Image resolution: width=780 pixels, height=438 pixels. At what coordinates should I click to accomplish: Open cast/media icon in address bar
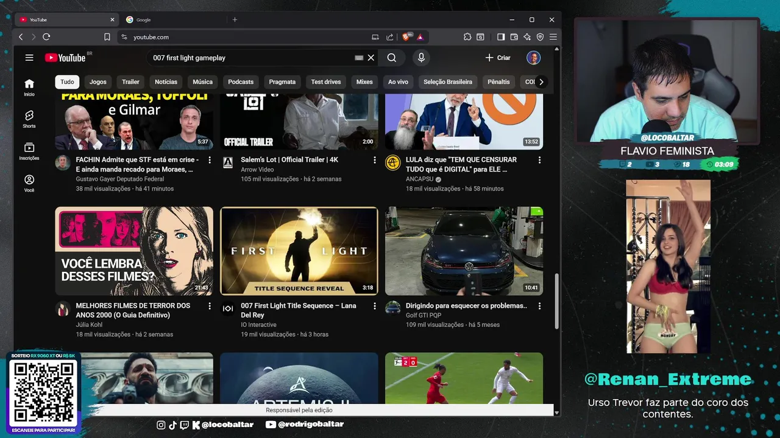click(375, 37)
